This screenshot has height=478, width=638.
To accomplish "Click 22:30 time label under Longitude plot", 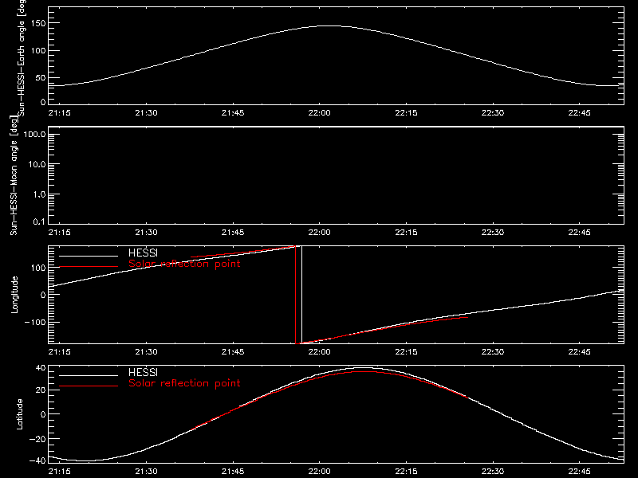I will coord(493,352).
